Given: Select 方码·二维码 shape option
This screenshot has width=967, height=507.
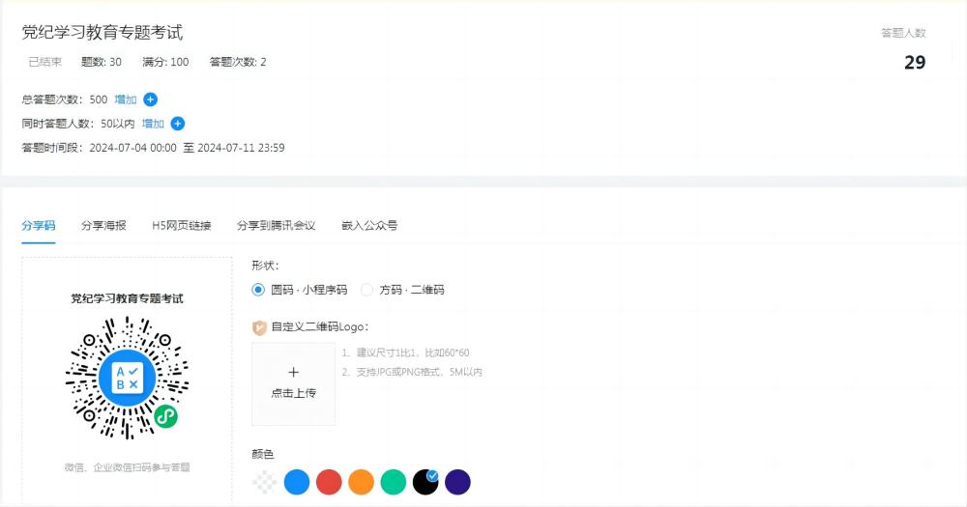Looking at the screenshot, I should [x=366, y=290].
